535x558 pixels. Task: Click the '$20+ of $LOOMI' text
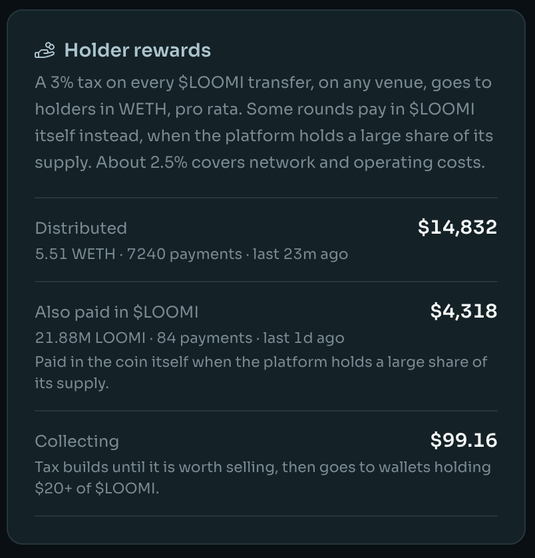point(96,488)
